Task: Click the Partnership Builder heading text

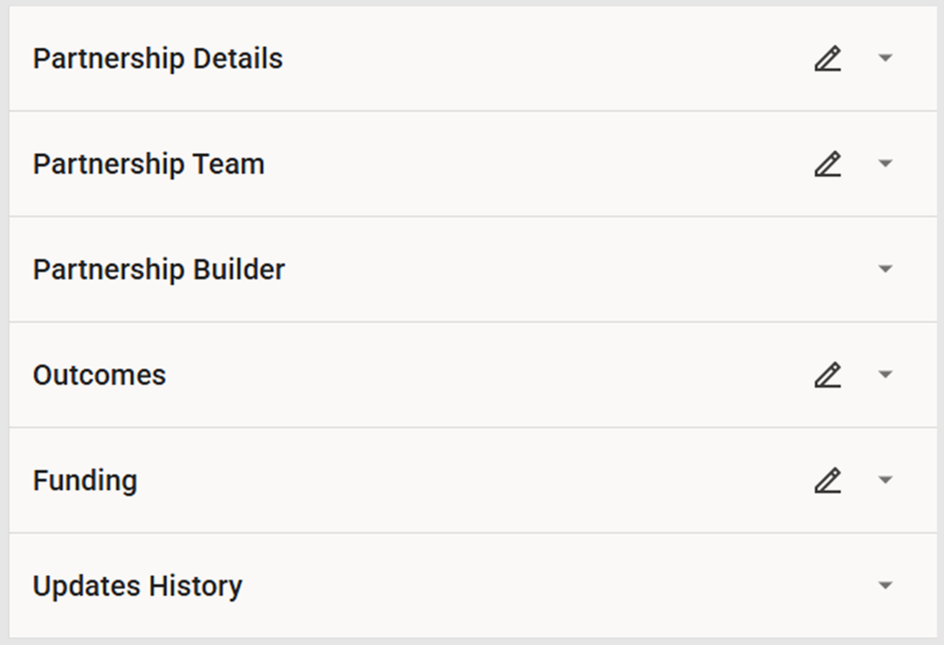Action: click(159, 269)
